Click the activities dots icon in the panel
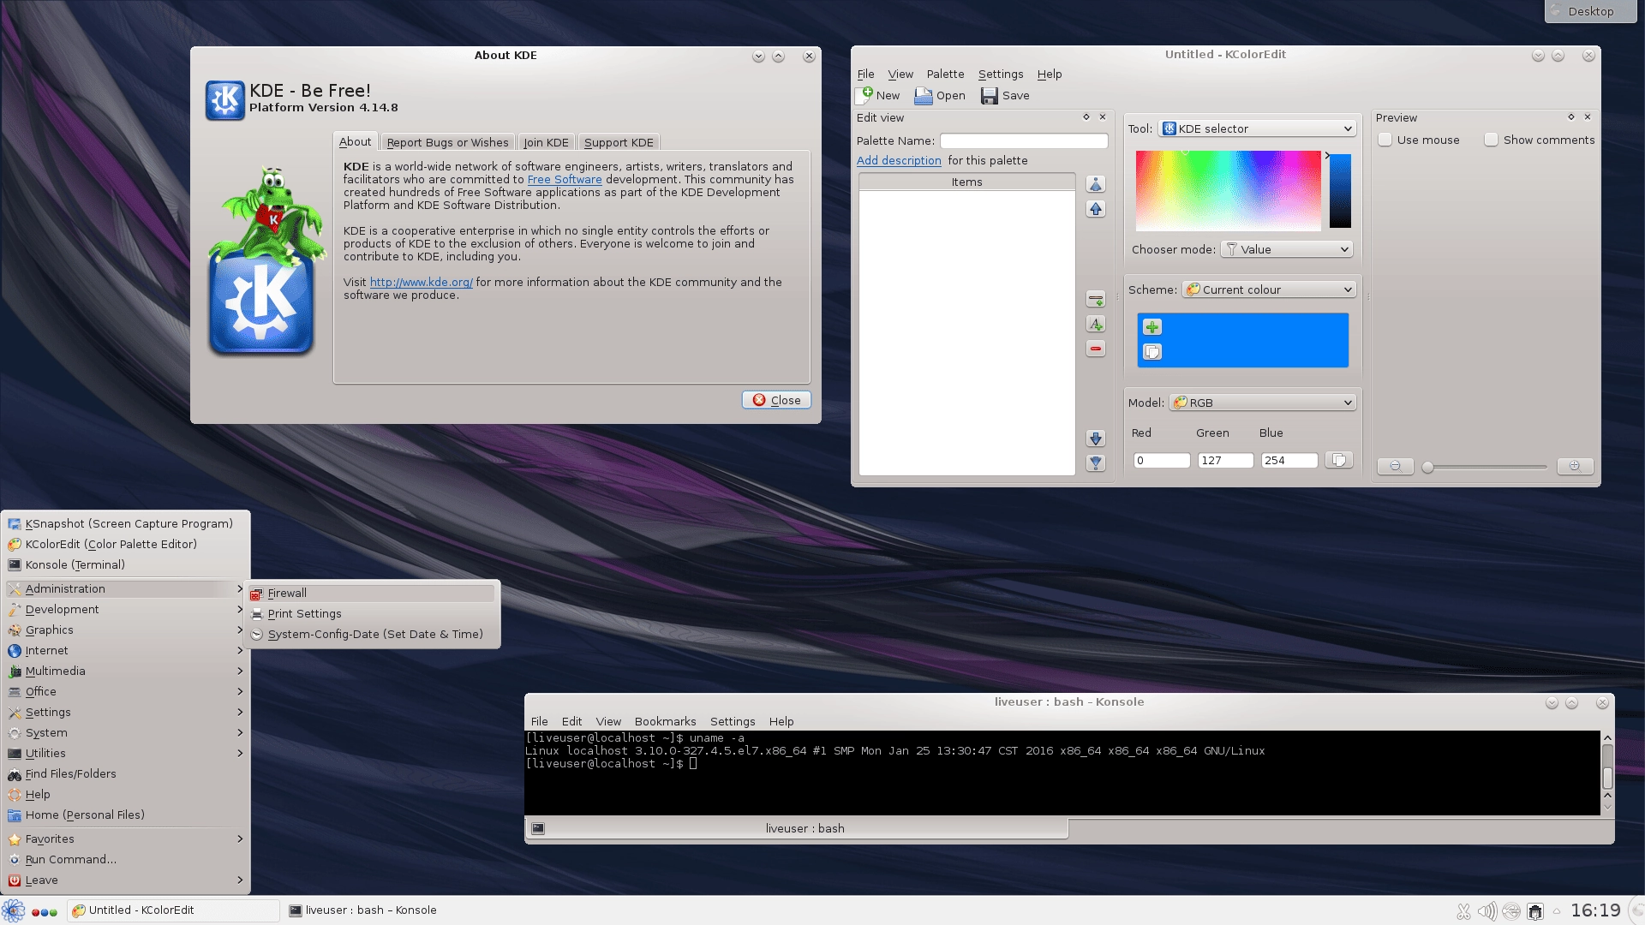This screenshot has height=925, width=1645. [44, 911]
